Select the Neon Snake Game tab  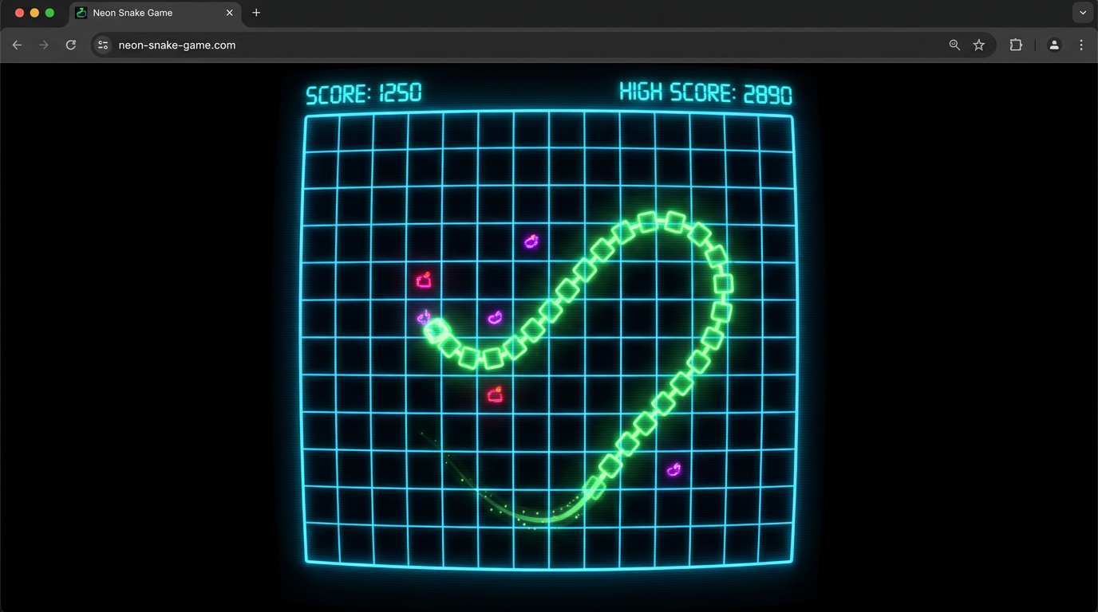click(155, 13)
